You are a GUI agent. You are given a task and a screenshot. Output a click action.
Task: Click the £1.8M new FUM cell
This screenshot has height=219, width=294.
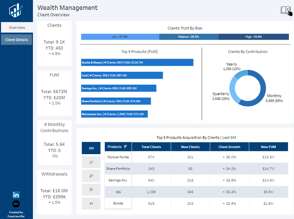(x=269, y=204)
